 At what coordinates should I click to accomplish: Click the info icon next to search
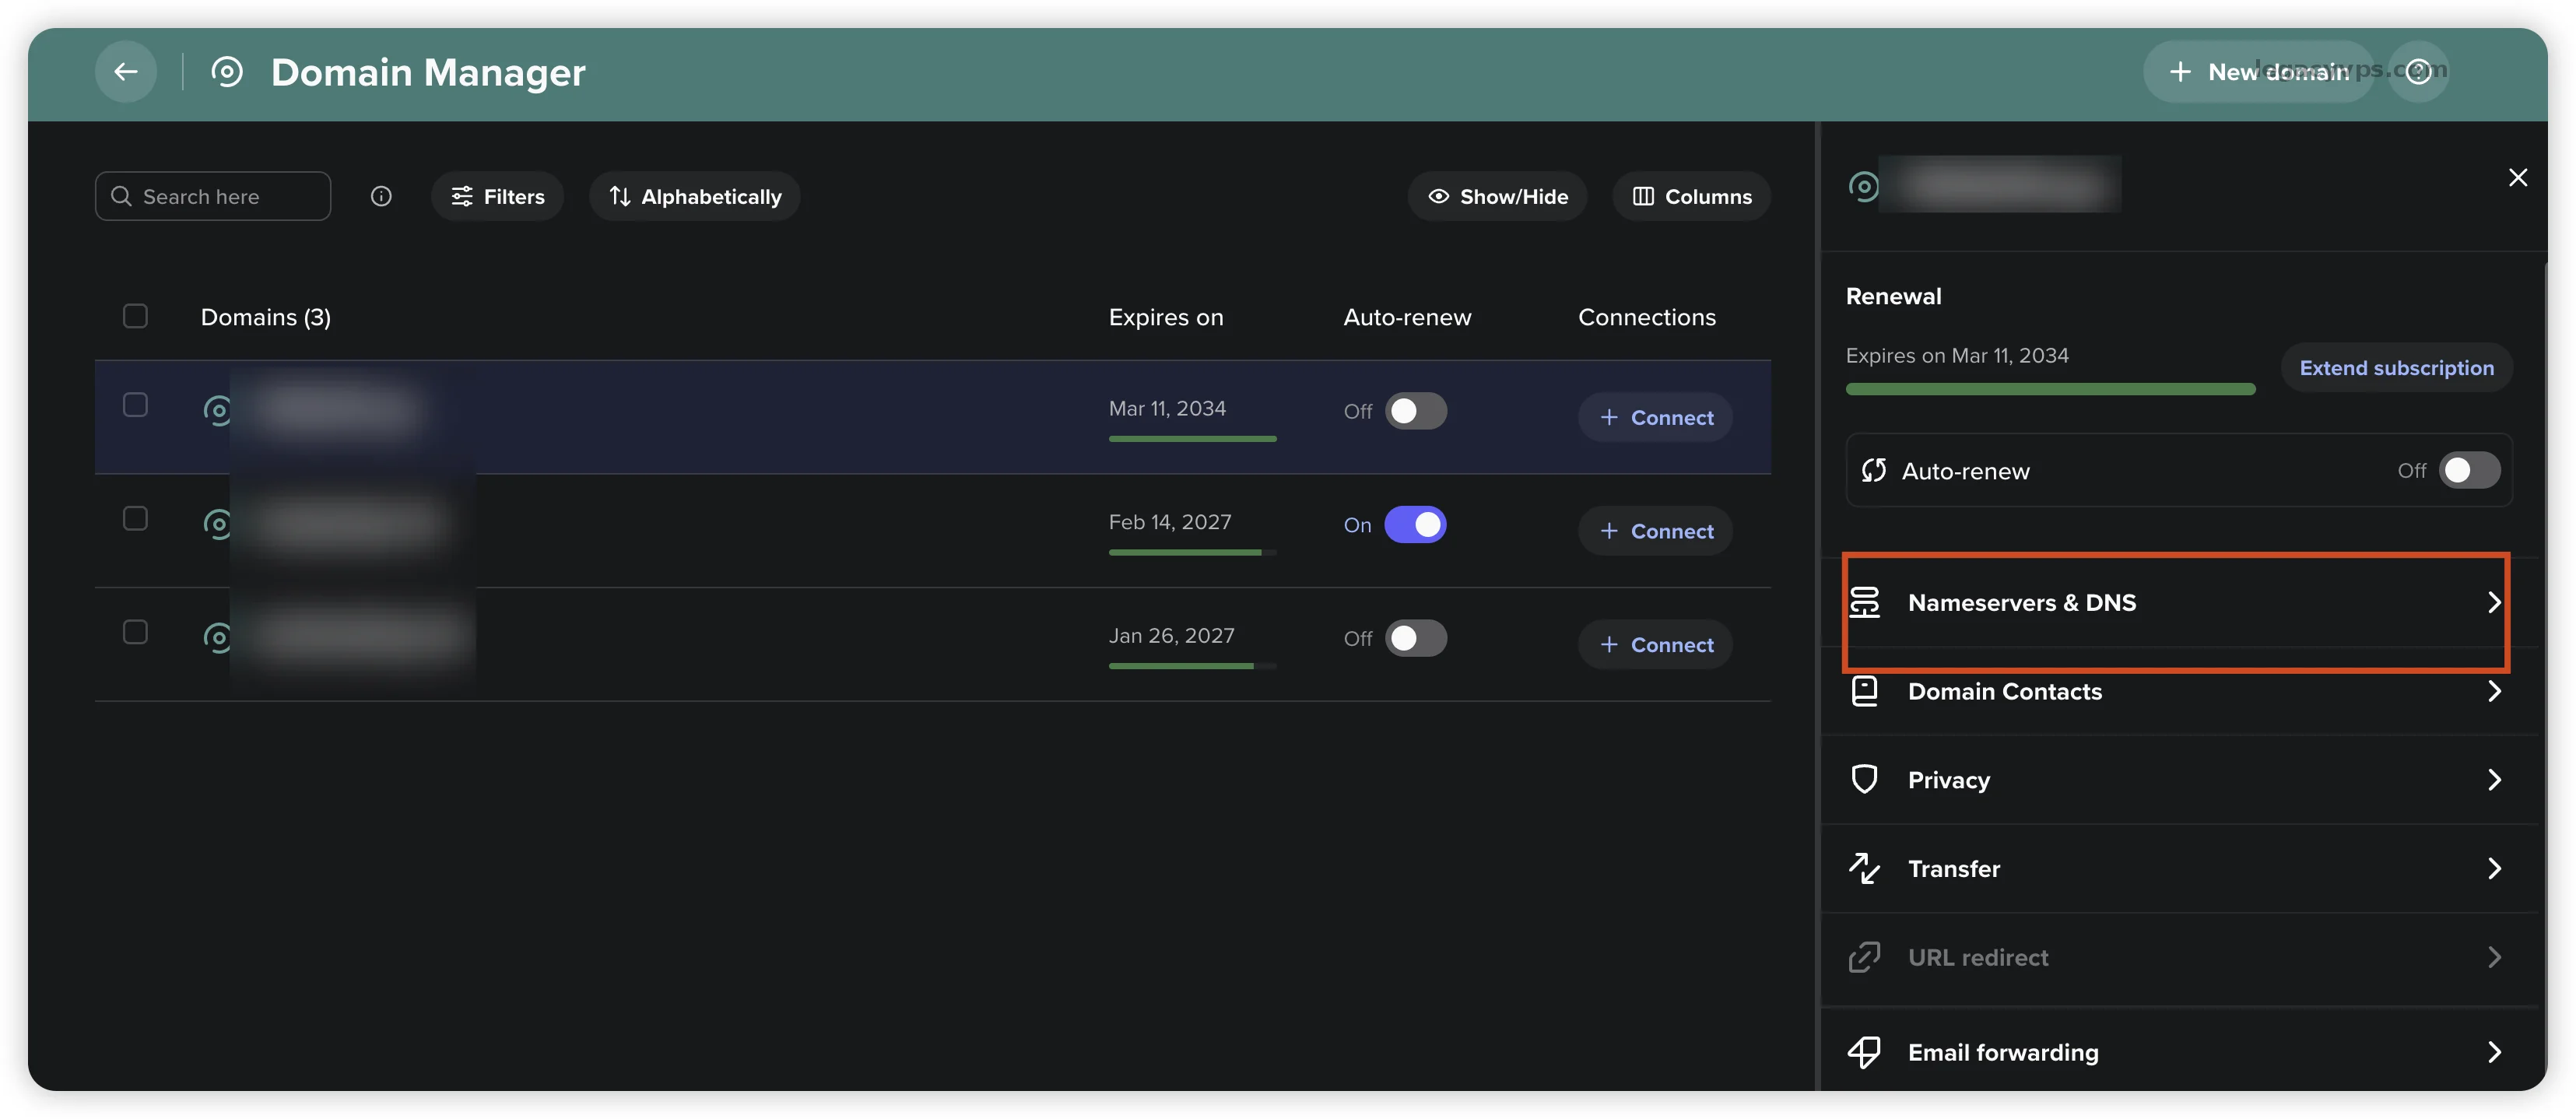pos(380,196)
